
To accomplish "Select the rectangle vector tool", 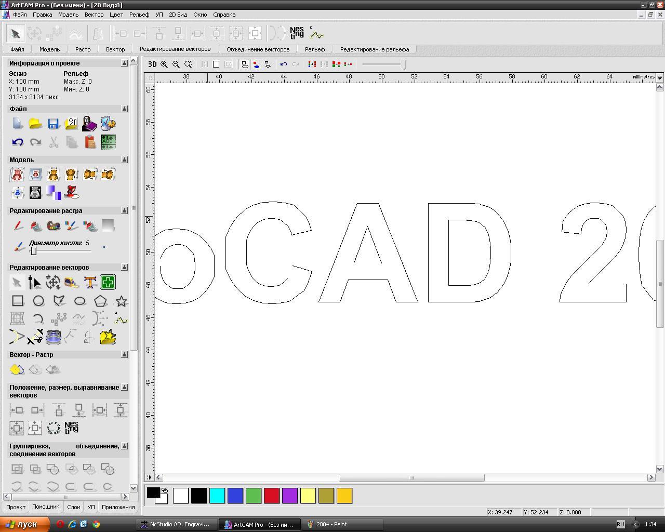I will point(18,301).
